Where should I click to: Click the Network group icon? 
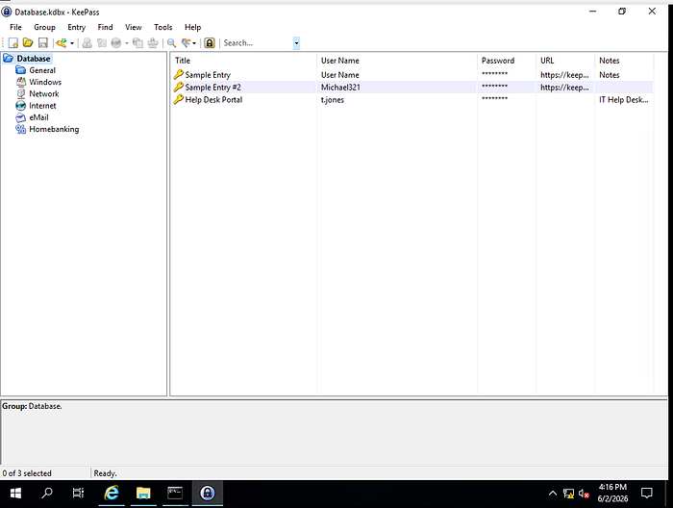tap(20, 93)
